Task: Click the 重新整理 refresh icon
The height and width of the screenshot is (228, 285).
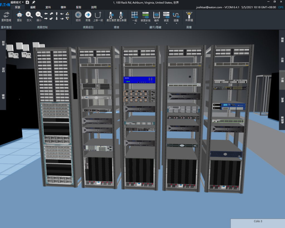Action: [x=6, y=15]
